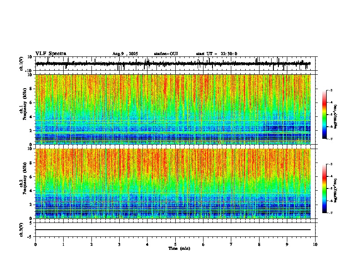Click the 'Time (min)' axis label
Viewport: 355px width, 274px height.
pos(179,248)
